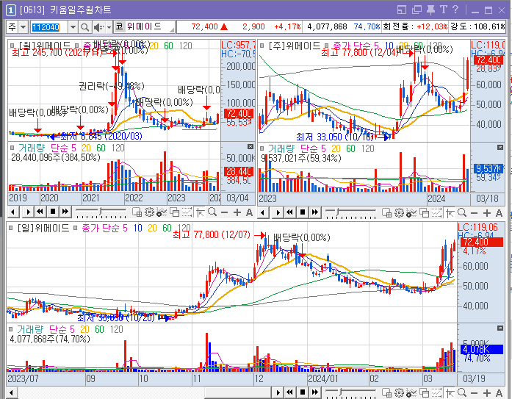Screen dimensions: 512x399
Task: Open weekly chart settings gear icon
Action: point(399,213)
